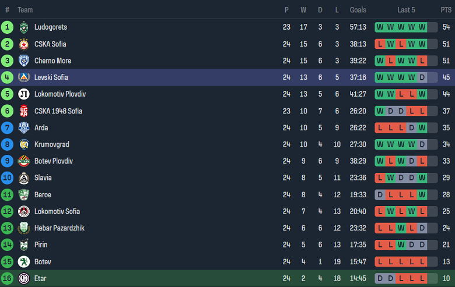Open the Arda team page link
The width and height of the screenshot is (455, 287).
pyautogui.click(x=41, y=127)
